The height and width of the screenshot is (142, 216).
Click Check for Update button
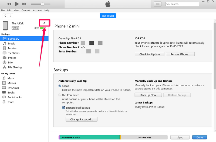(x=150, y=54)
